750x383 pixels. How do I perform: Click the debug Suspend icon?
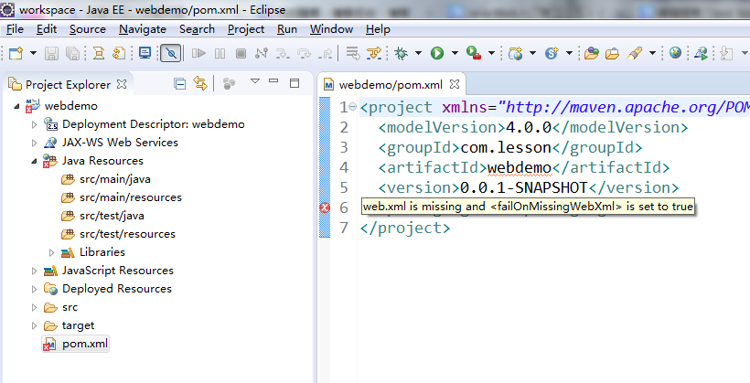coord(220,53)
